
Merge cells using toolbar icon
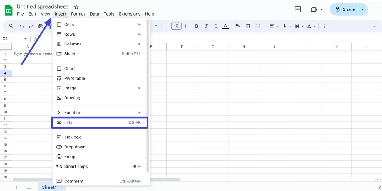[x=258, y=26]
